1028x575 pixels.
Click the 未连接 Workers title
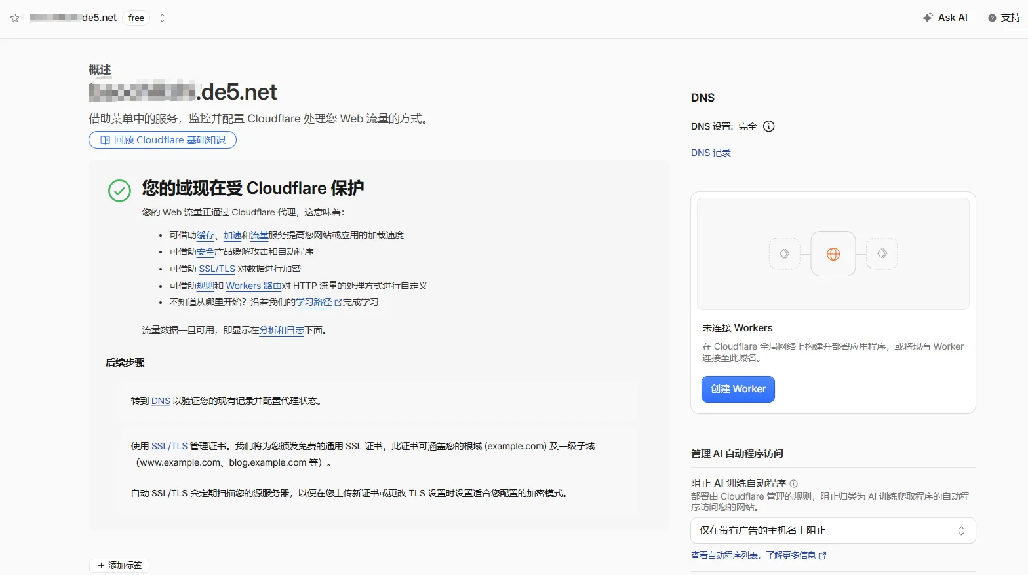(x=738, y=328)
